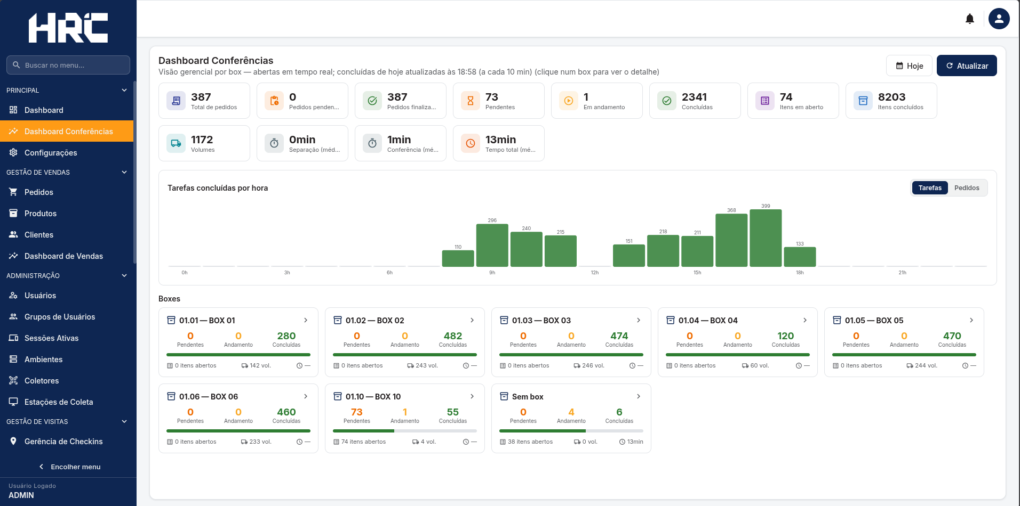Open BOX 10 detail via its chevron

(x=472, y=396)
